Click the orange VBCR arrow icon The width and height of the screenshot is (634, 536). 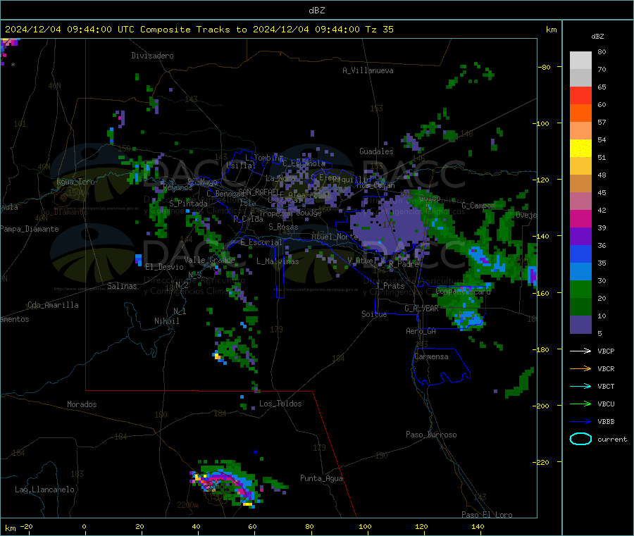point(580,368)
